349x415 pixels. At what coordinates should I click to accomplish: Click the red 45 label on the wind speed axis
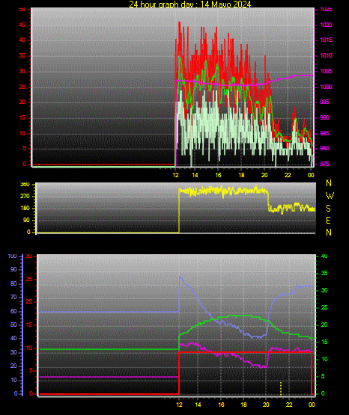pos(22,25)
